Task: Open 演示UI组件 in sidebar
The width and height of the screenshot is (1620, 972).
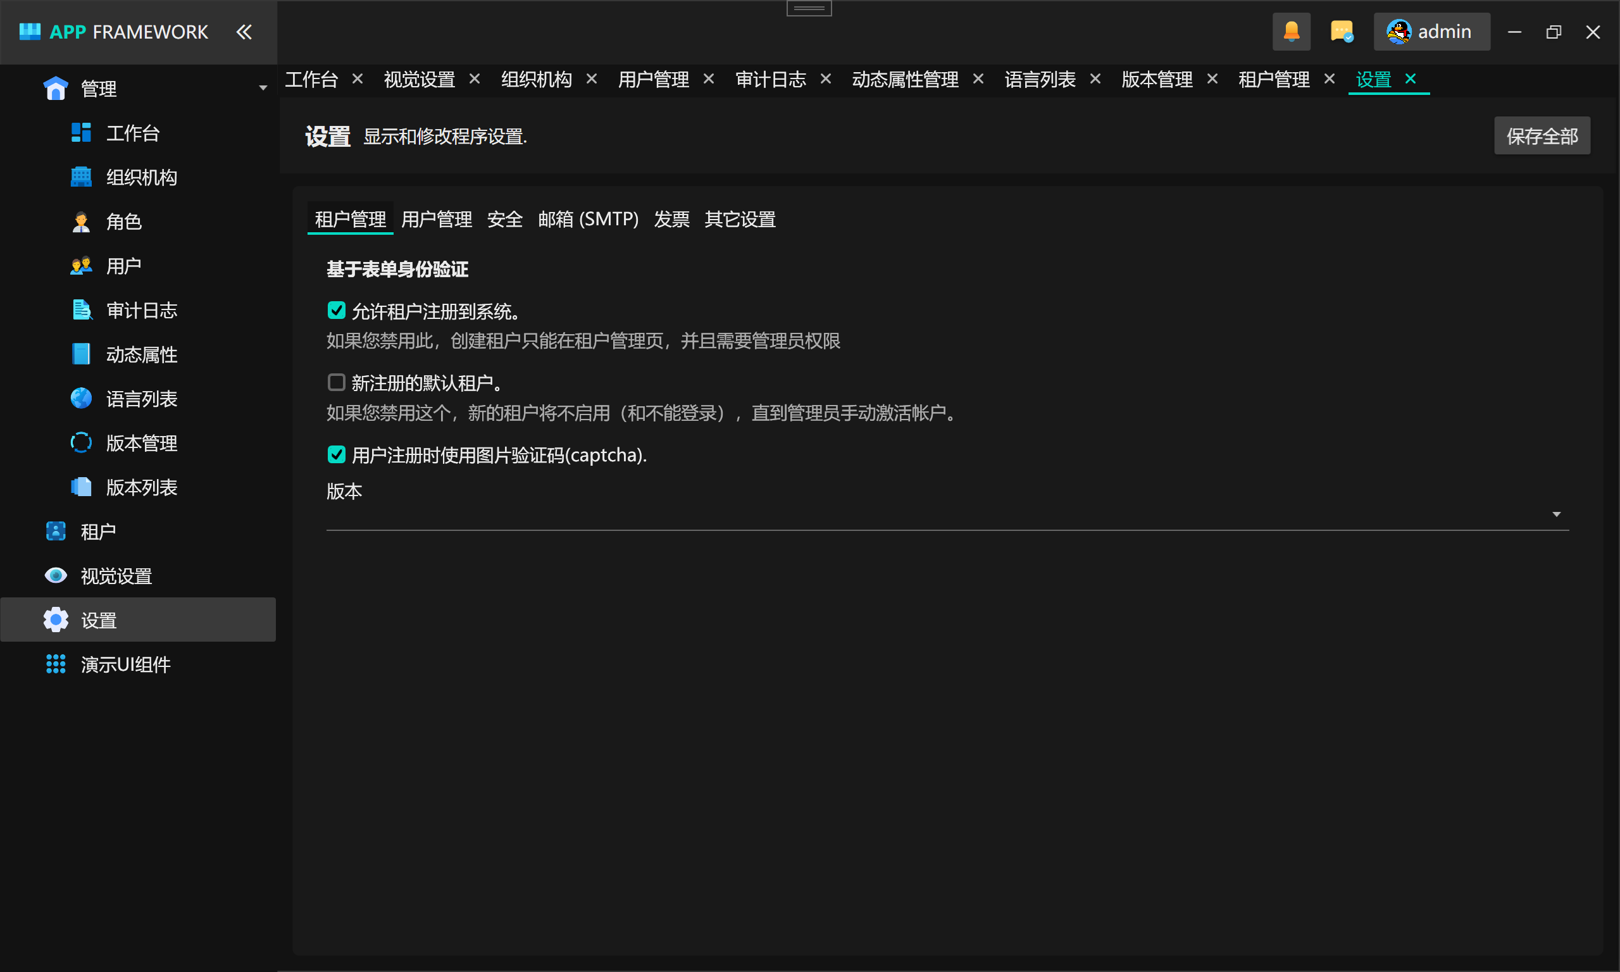Action: [x=125, y=665]
